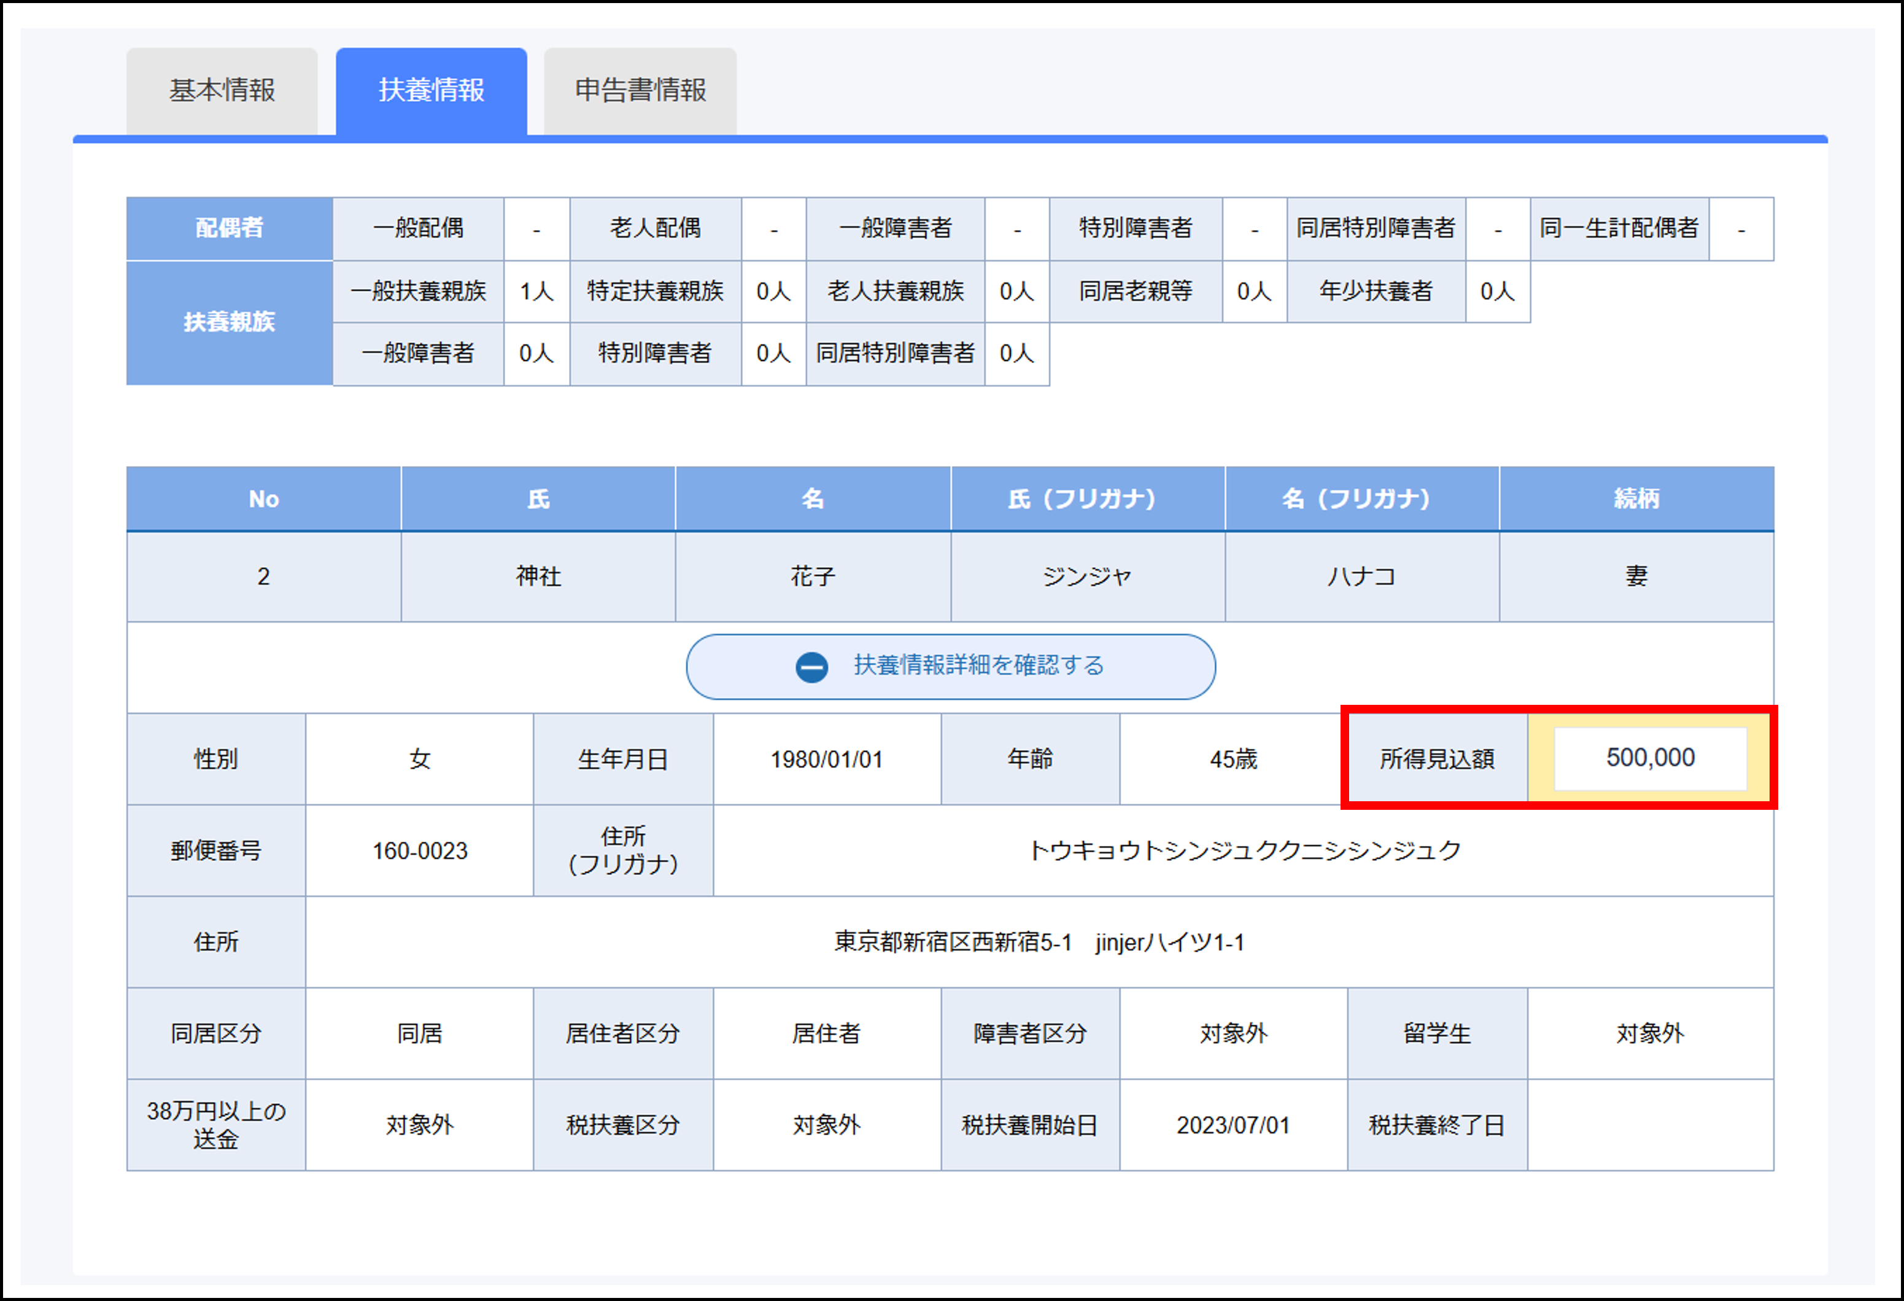This screenshot has height=1301, width=1904.
Task: Click the address 東京都新宿区西新宿5-1 cell
Action: (1039, 942)
